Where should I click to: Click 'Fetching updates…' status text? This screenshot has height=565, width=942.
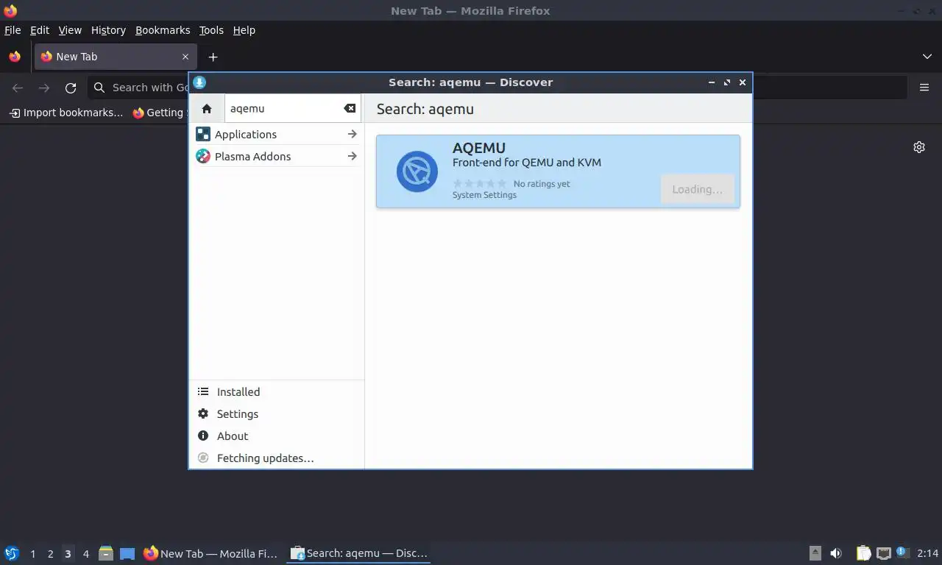coord(265,458)
